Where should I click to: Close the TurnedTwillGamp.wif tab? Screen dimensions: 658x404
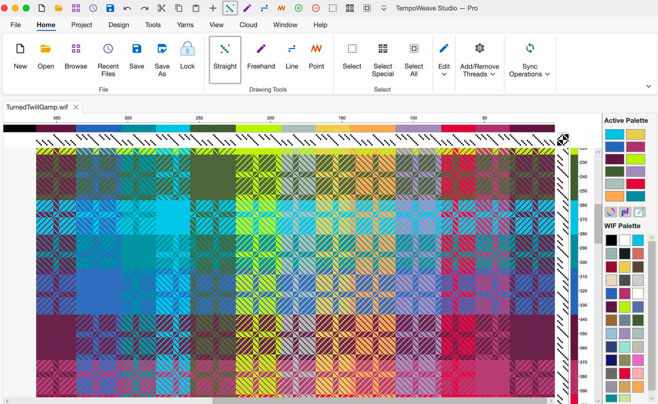pos(76,107)
